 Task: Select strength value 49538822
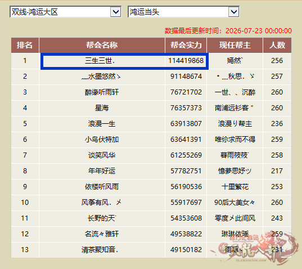click(x=186, y=234)
